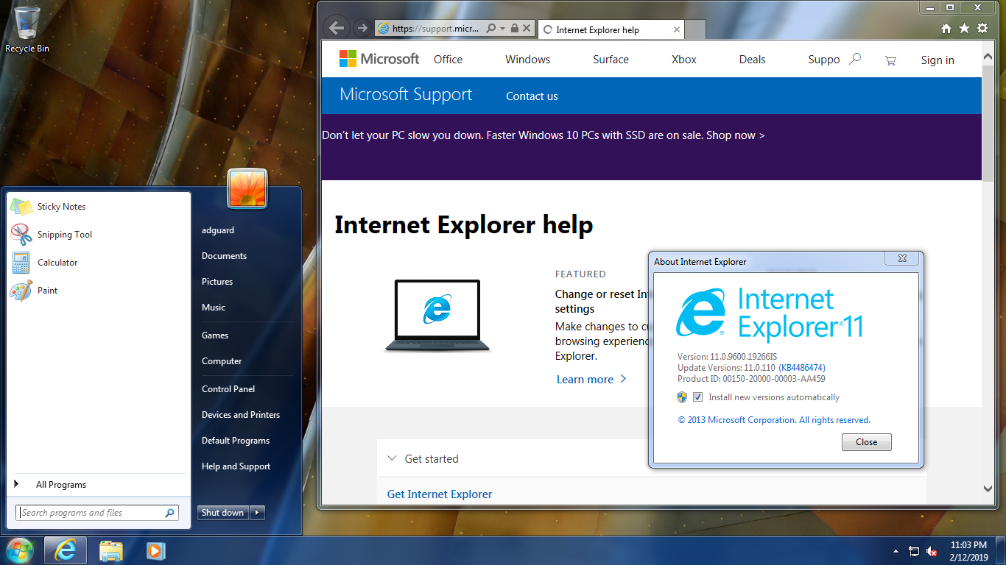Viewport: 1006px width, 565px height.
Task: Open adguard user folder in Start menu
Action: 218,230
